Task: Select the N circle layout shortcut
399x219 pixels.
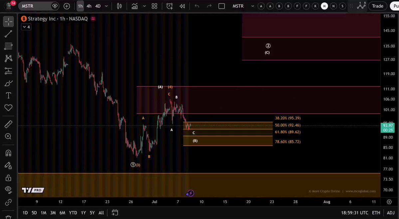Action: (x=333, y=6)
